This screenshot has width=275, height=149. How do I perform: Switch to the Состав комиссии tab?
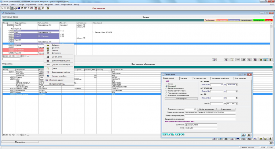199,79
